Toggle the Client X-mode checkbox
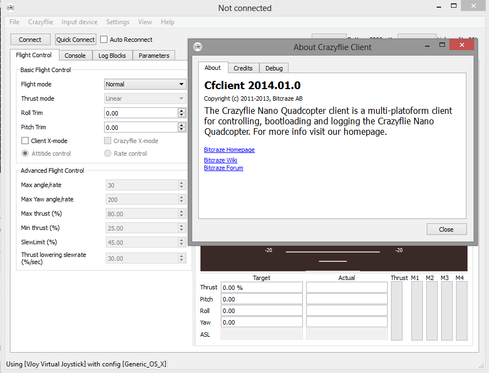Screen dimensions: 489x373 click(x=25, y=141)
